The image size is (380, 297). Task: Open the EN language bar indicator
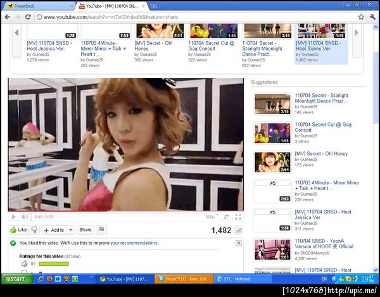324,279
